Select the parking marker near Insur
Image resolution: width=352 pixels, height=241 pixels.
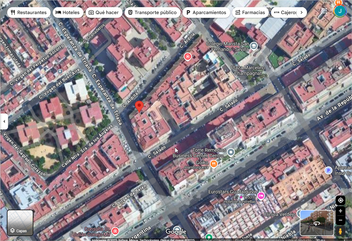coord(328,170)
